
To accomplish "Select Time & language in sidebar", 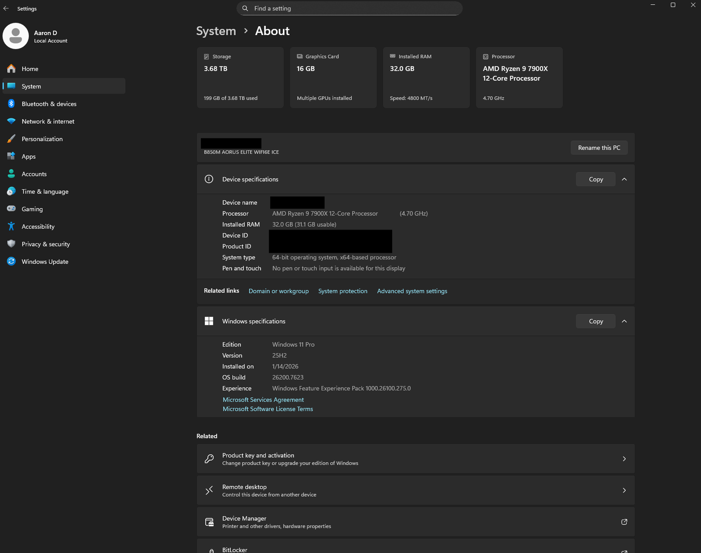I will pyautogui.click(x=45, y=192).
